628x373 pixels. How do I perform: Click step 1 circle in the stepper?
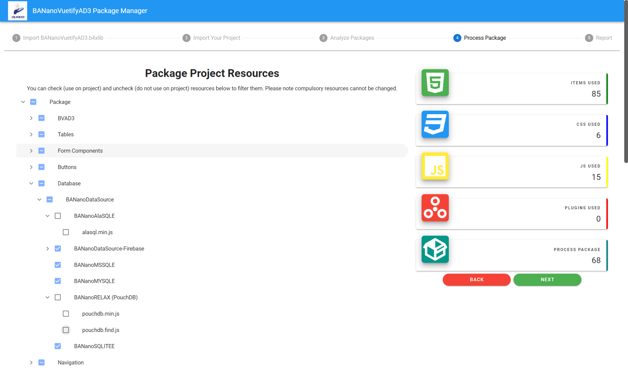point(16,38)
